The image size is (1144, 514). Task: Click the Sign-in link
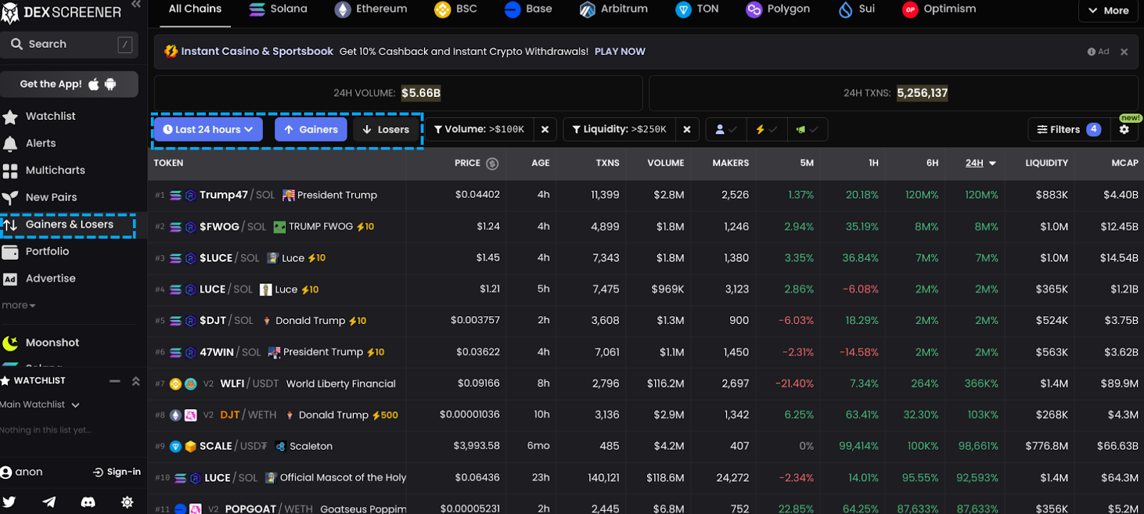tap(117, 473)
